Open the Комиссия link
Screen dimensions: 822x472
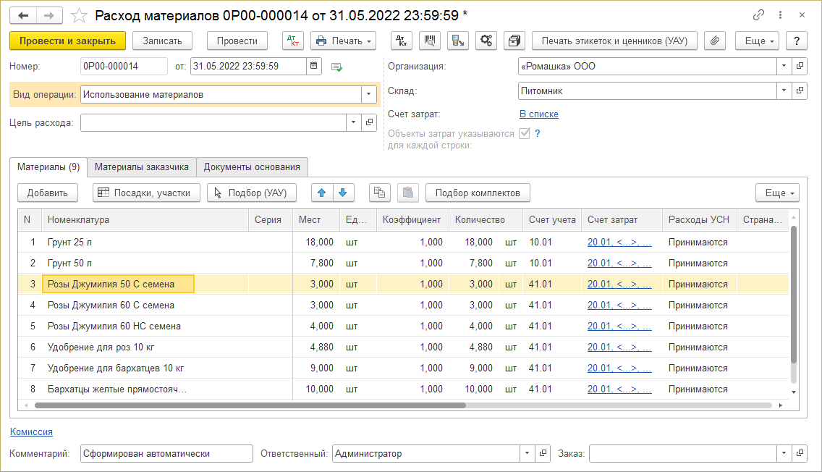31,431
